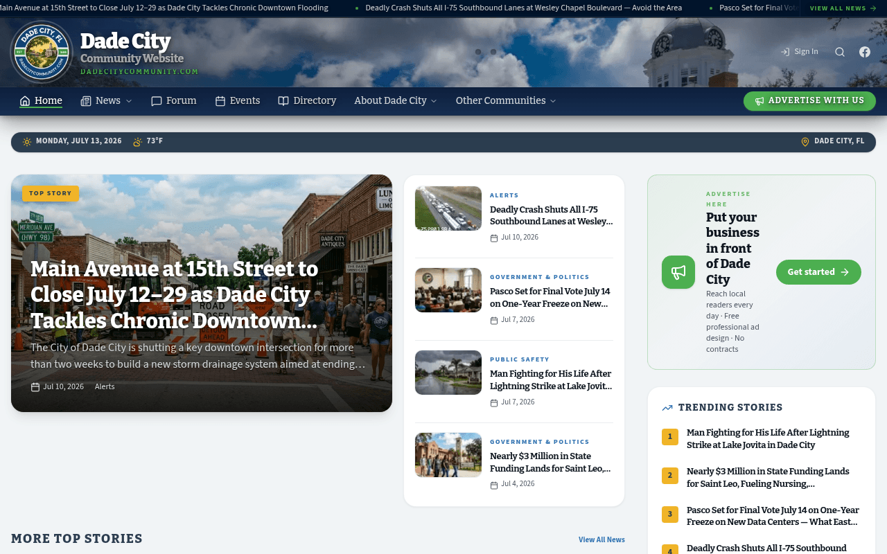Go to the Home nav item
This screenshot has width=887, height=554.
(41, 101)
